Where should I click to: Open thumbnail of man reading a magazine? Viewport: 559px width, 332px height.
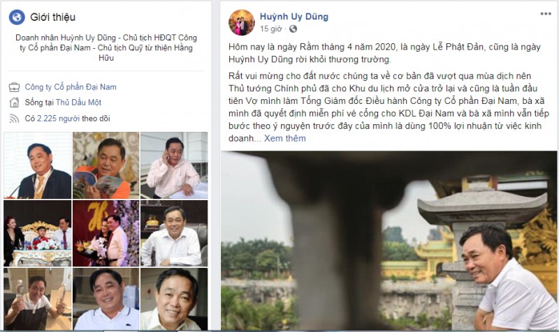pos(106,165)
